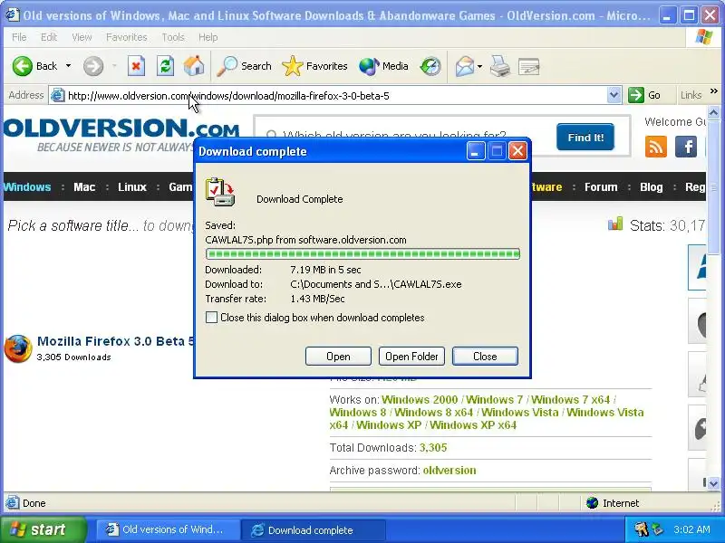Click Open in the download dialog
Viewport: 725px width, 543px height.
tap(338, 356)
